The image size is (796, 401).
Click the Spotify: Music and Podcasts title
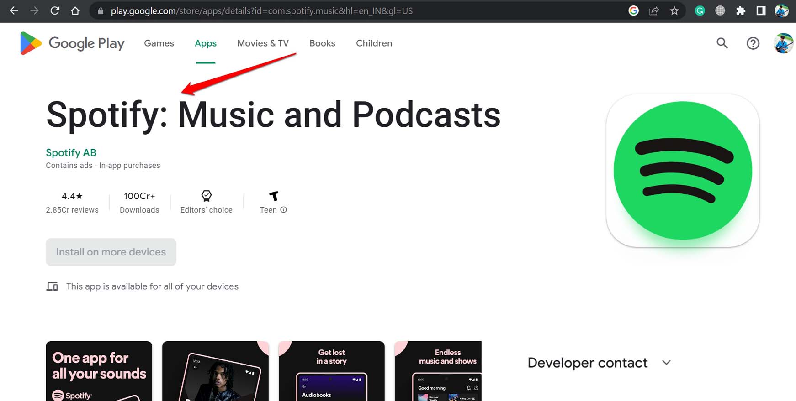pyautogui.click(x=273, y=115)
